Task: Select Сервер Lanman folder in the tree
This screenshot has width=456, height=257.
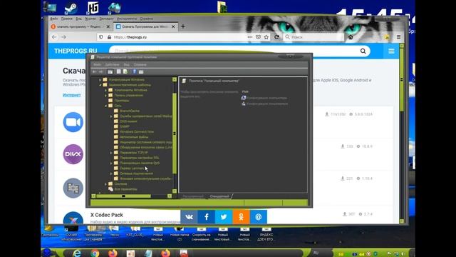Action: point(132,168)
